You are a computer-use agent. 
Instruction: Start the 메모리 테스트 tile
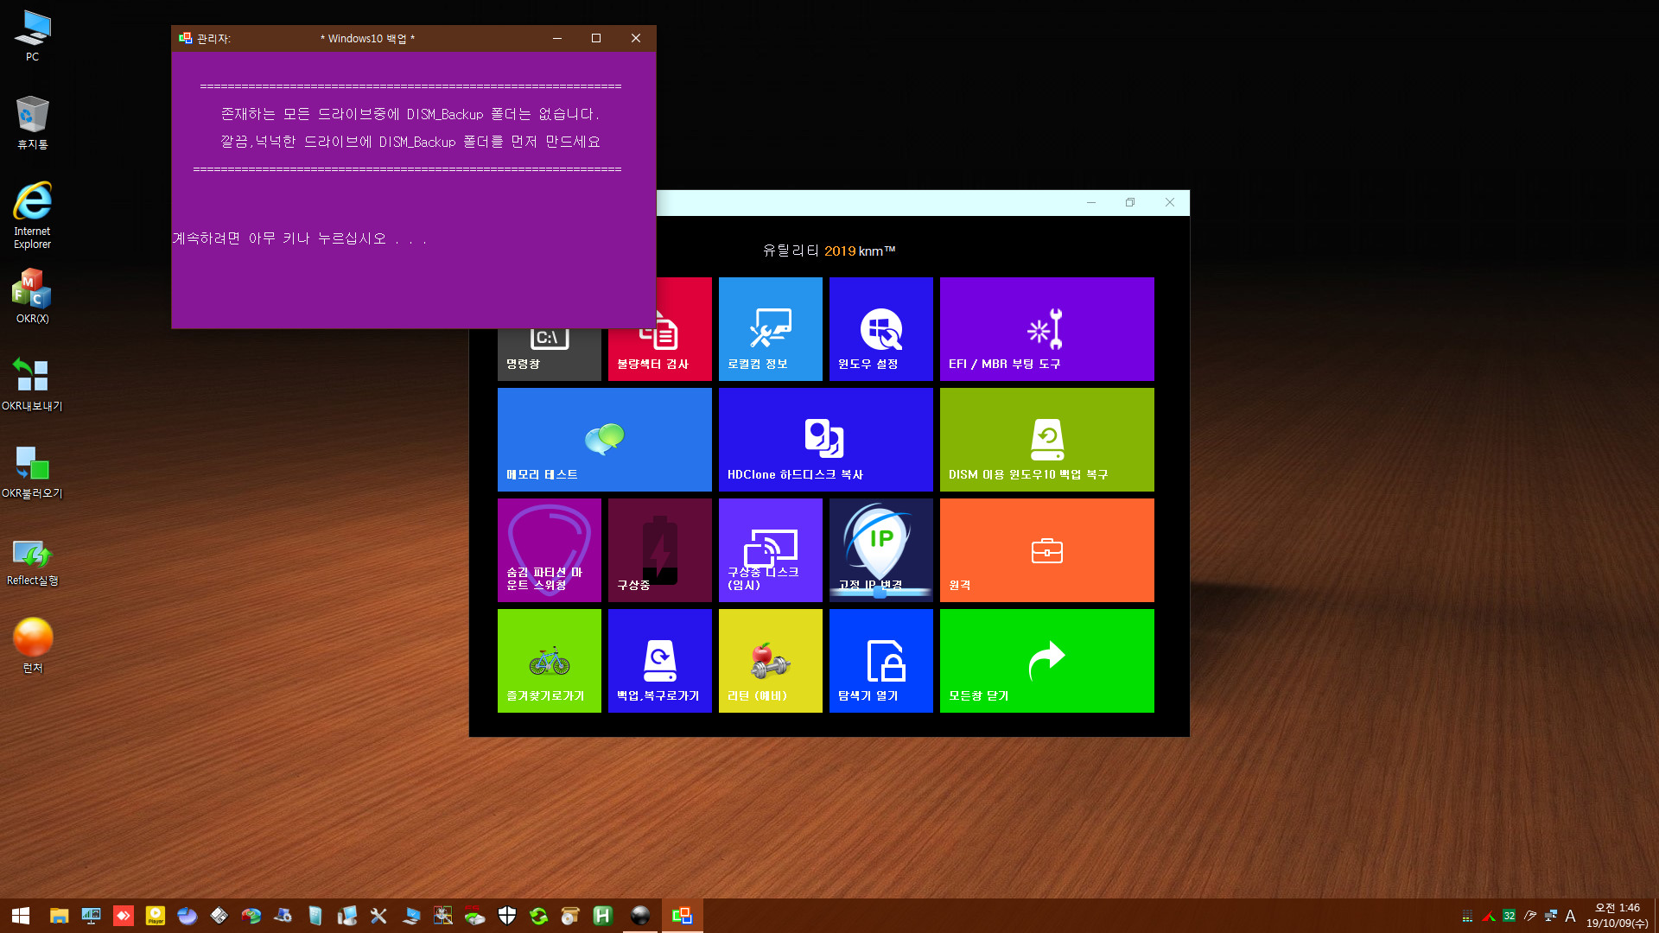pos(604,440)
